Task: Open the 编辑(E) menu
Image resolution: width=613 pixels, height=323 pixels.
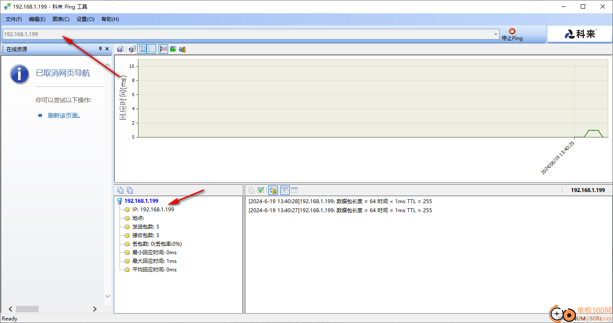Action: (x=37, y=19)
